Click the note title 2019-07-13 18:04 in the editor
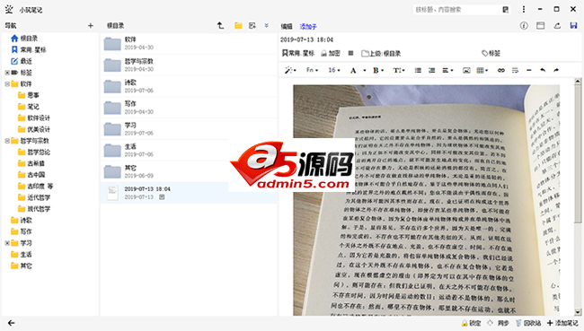Viewport: 584px width, 331px height. click(x=306, y=39)
